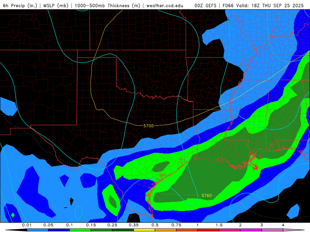310x232 pixels.
Task: Click the red legend color swatch
Action: [208, 230]
